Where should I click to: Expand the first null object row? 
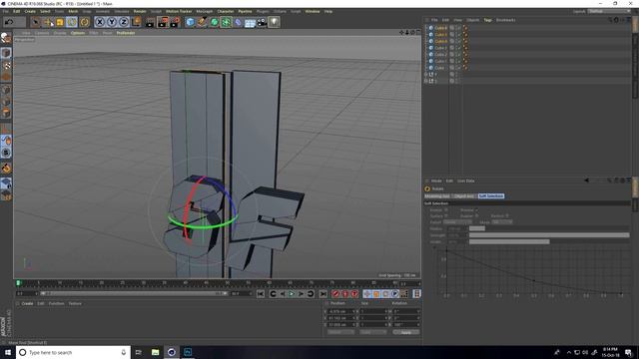pyautogui.click(x=426, y=75)
